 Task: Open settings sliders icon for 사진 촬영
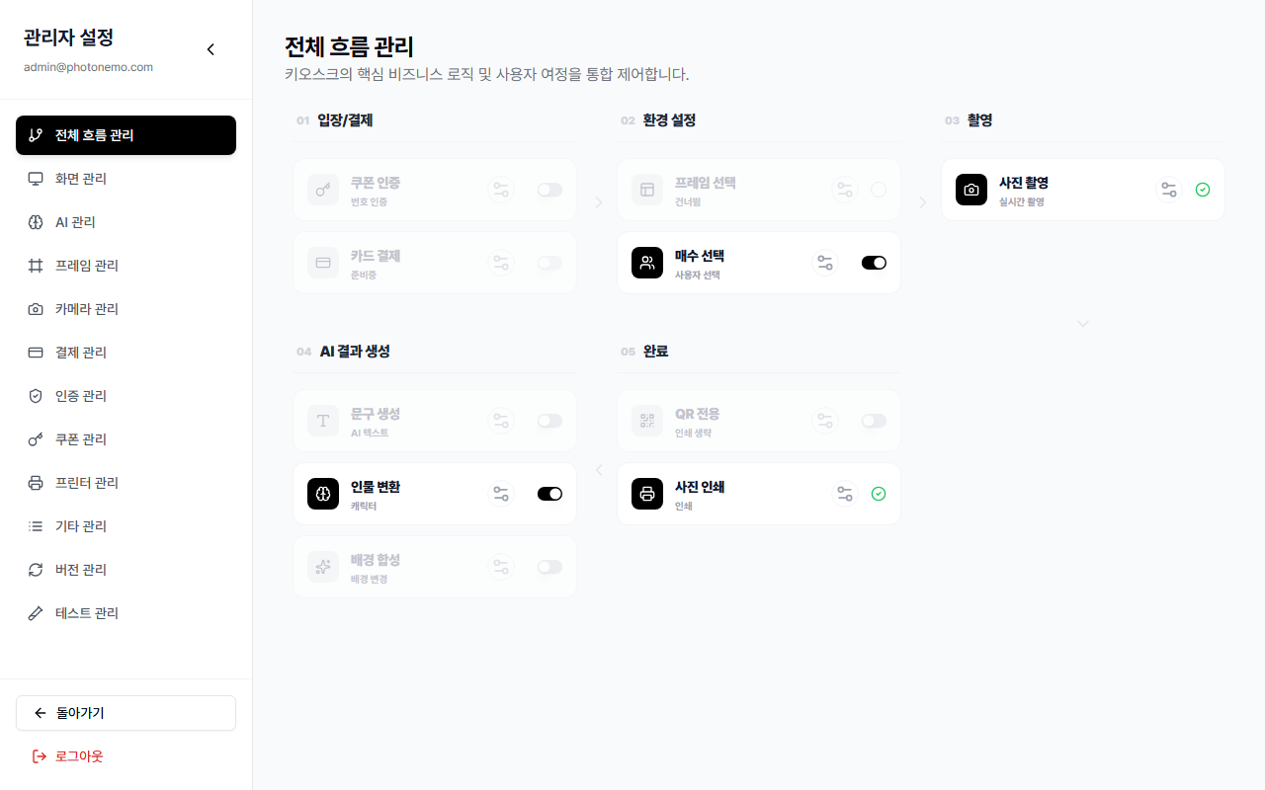(1169, 190)
